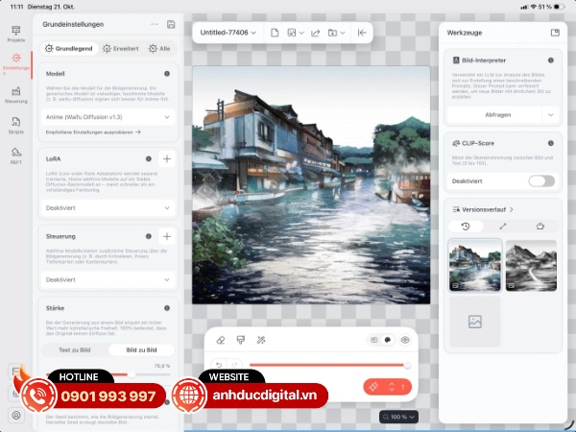Viewport: 576px width, 432px height.
Task: Open the Skripte sidebar panel
Action: tap(16, 125)
